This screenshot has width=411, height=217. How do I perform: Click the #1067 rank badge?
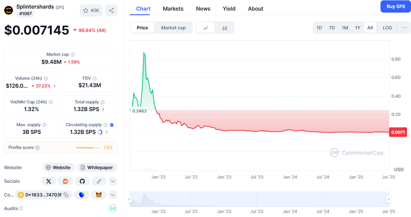(x=26, y=13)
